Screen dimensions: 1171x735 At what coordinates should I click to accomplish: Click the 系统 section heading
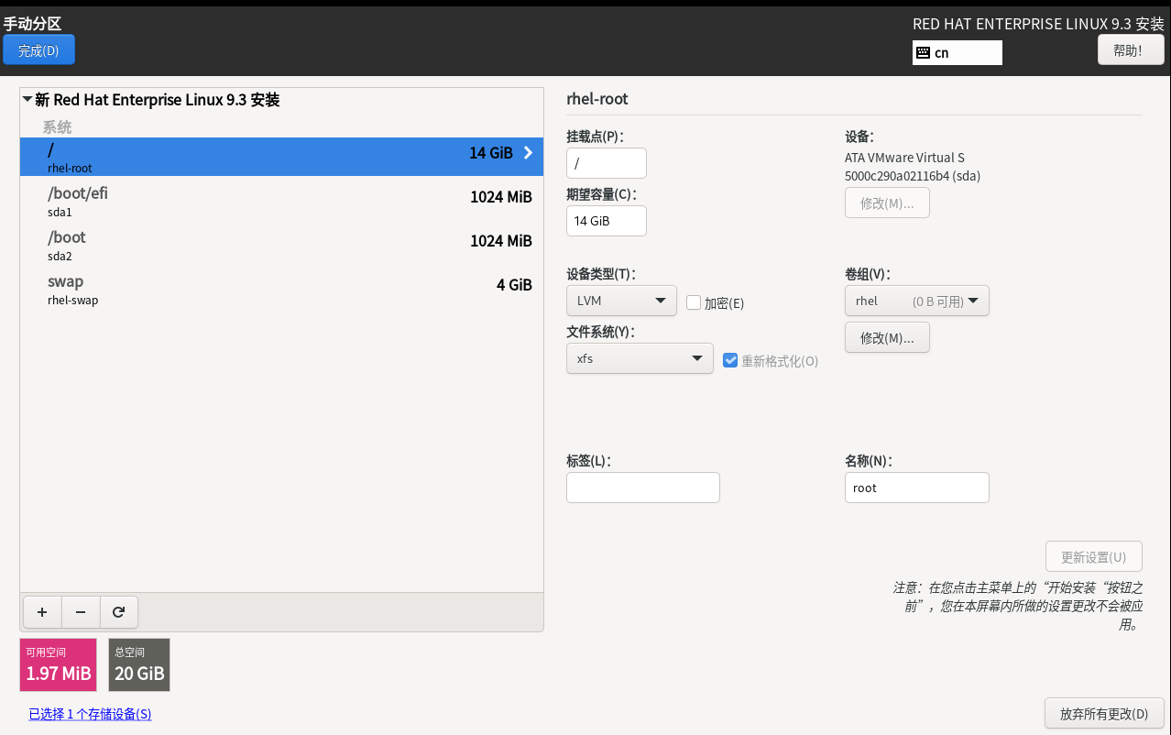pos(57,127)
